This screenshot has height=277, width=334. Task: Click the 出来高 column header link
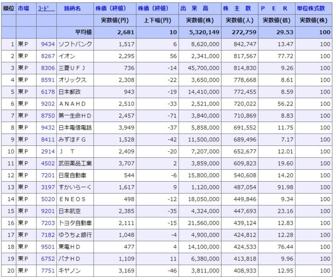[199, 9]
